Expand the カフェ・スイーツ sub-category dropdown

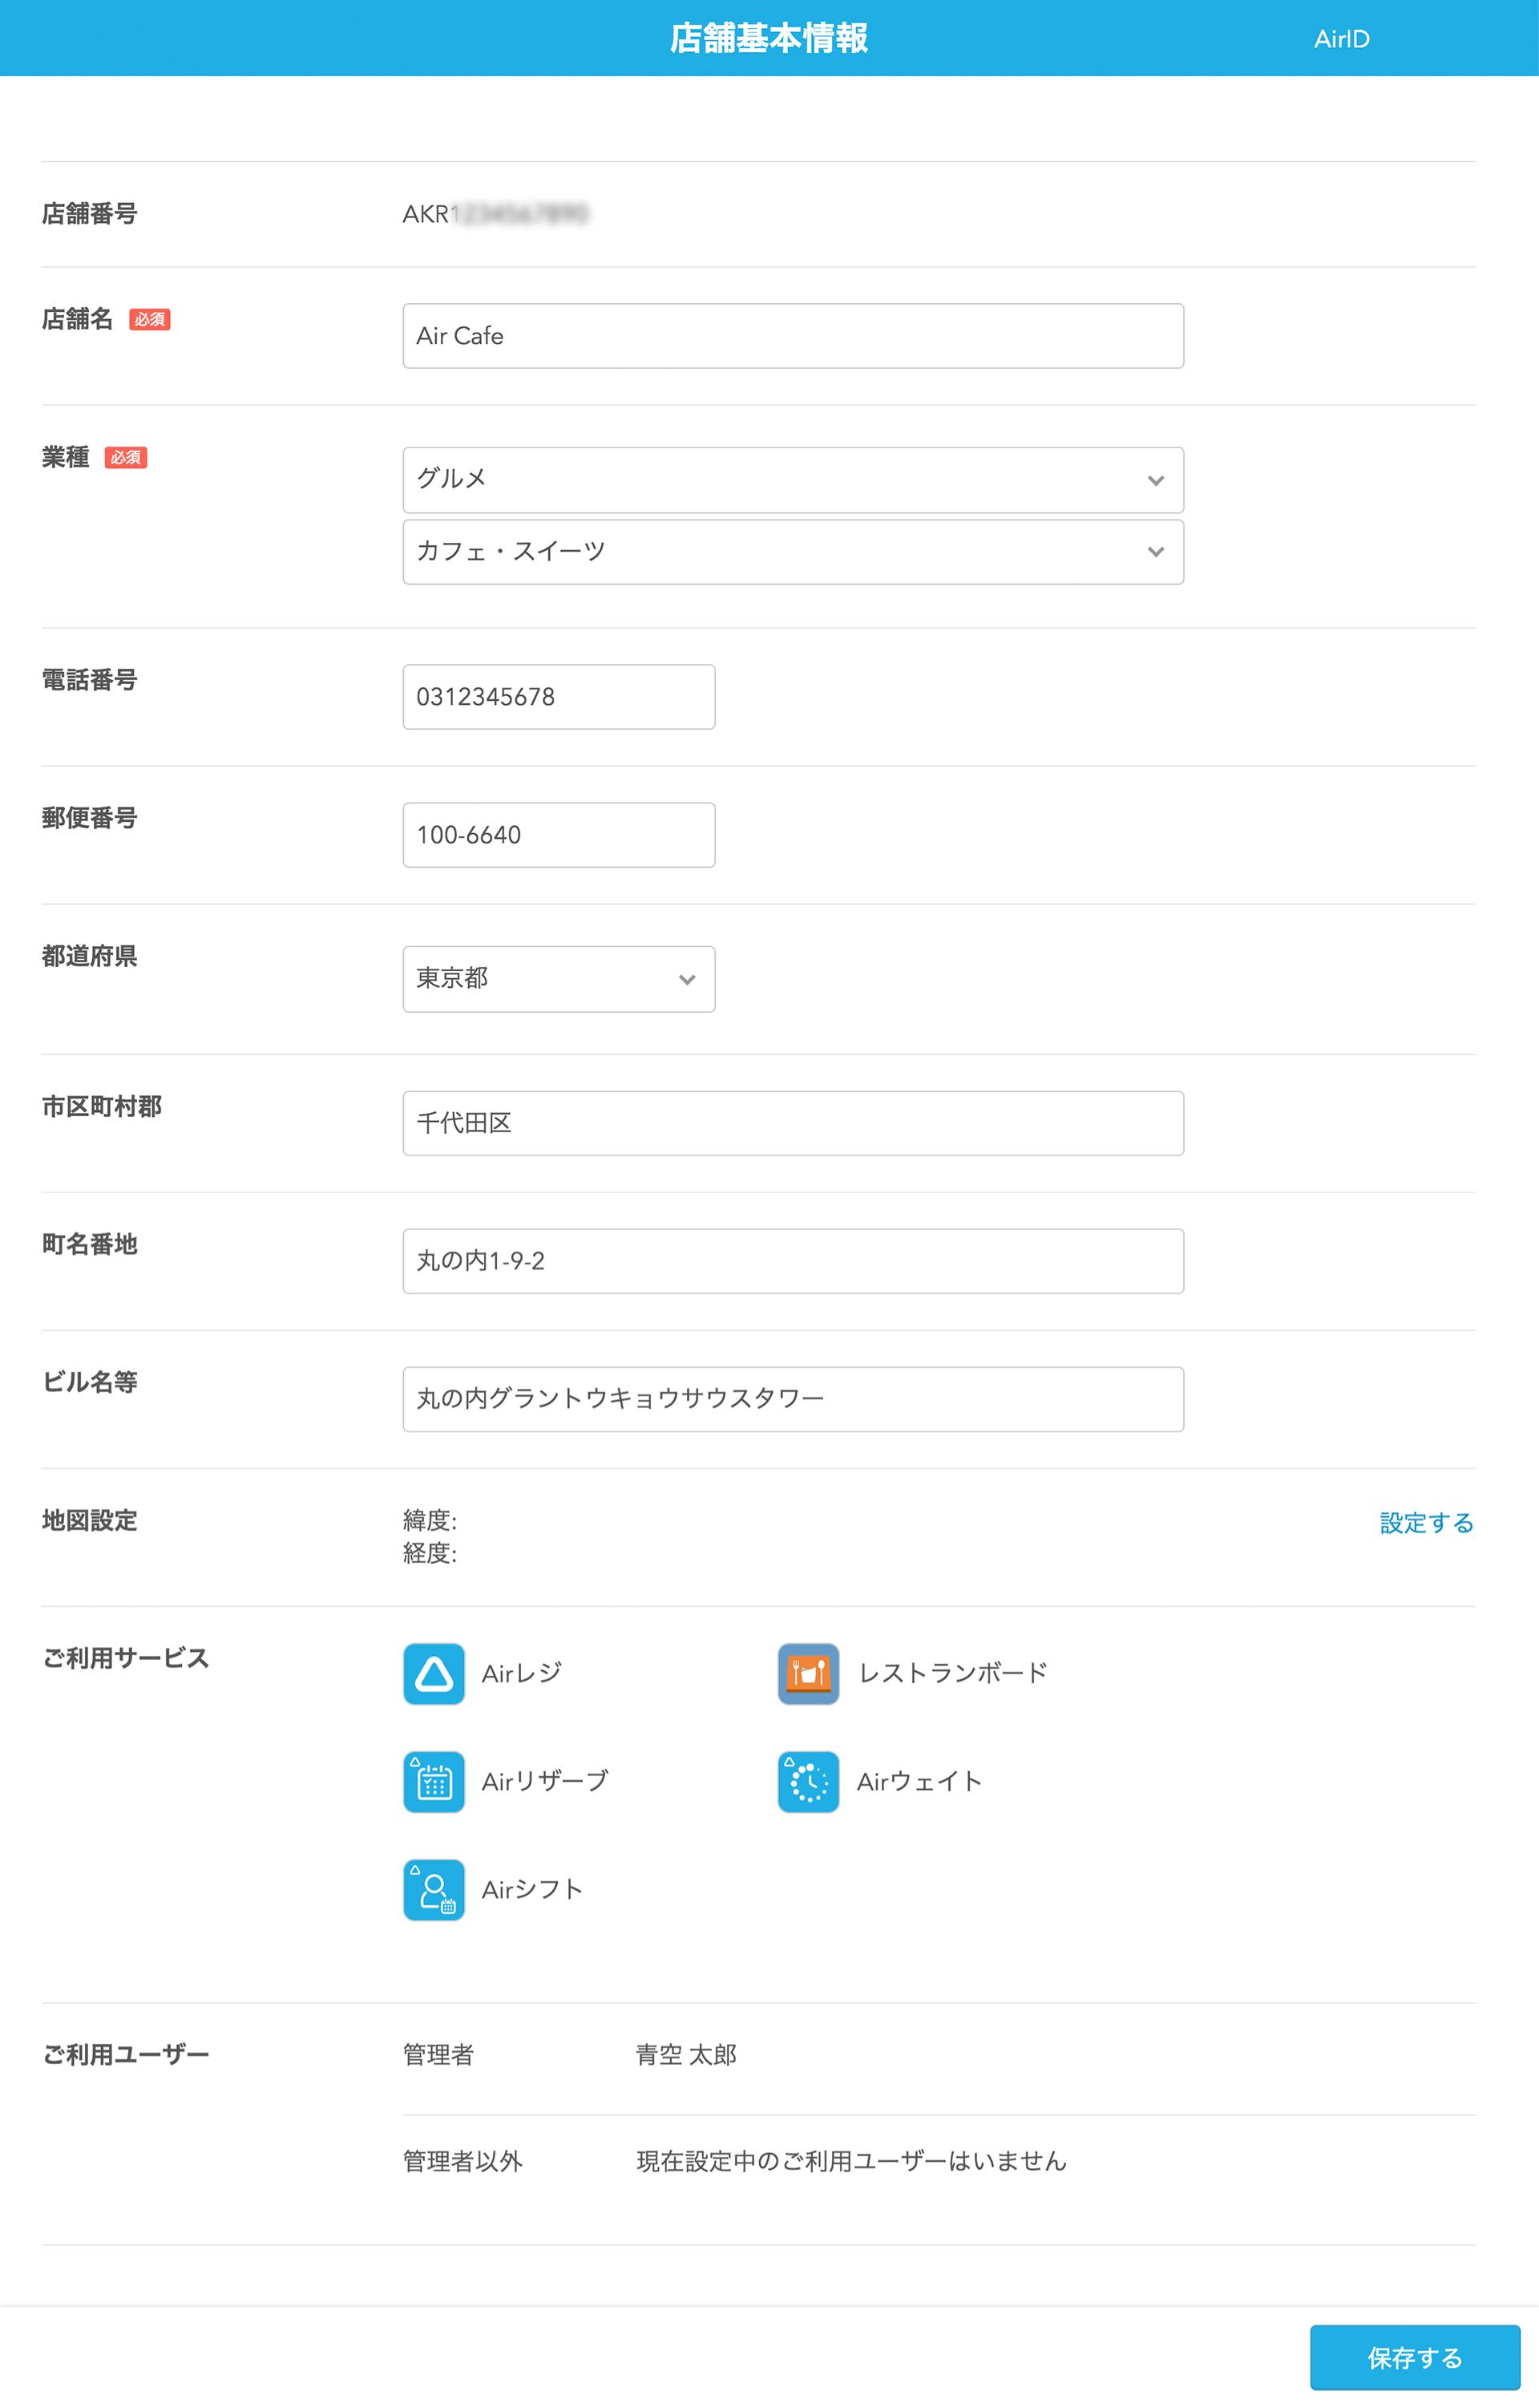tap(794, 552)
